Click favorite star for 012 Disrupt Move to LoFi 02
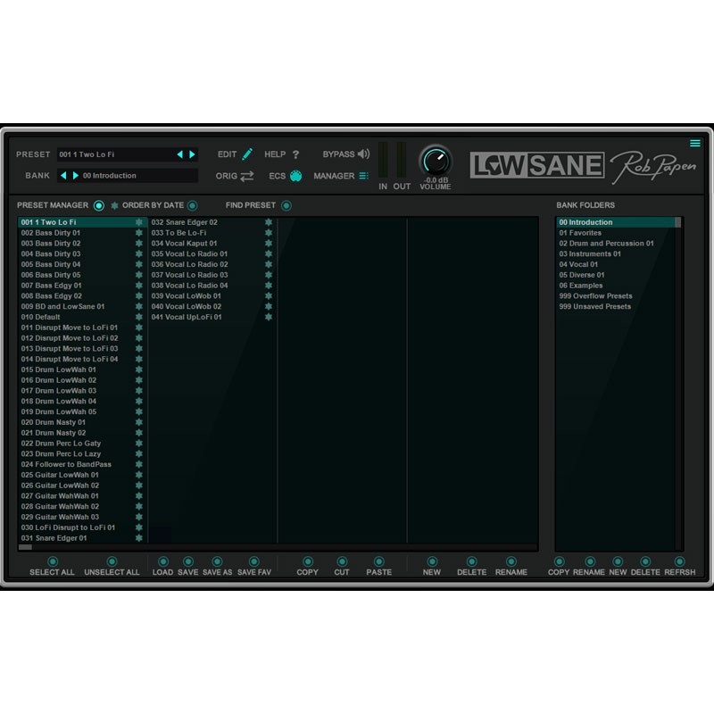 139,338
